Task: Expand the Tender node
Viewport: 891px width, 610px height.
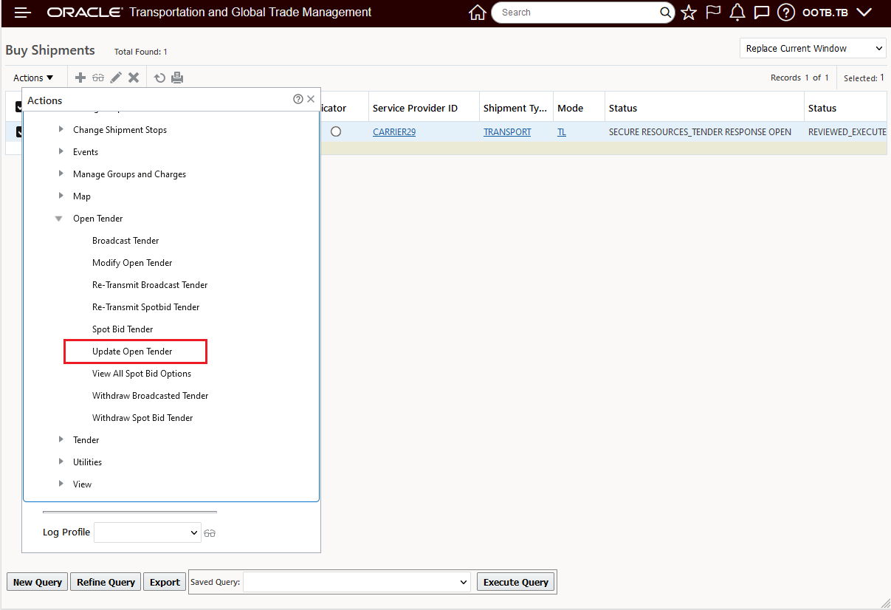Action: [61, 439]
